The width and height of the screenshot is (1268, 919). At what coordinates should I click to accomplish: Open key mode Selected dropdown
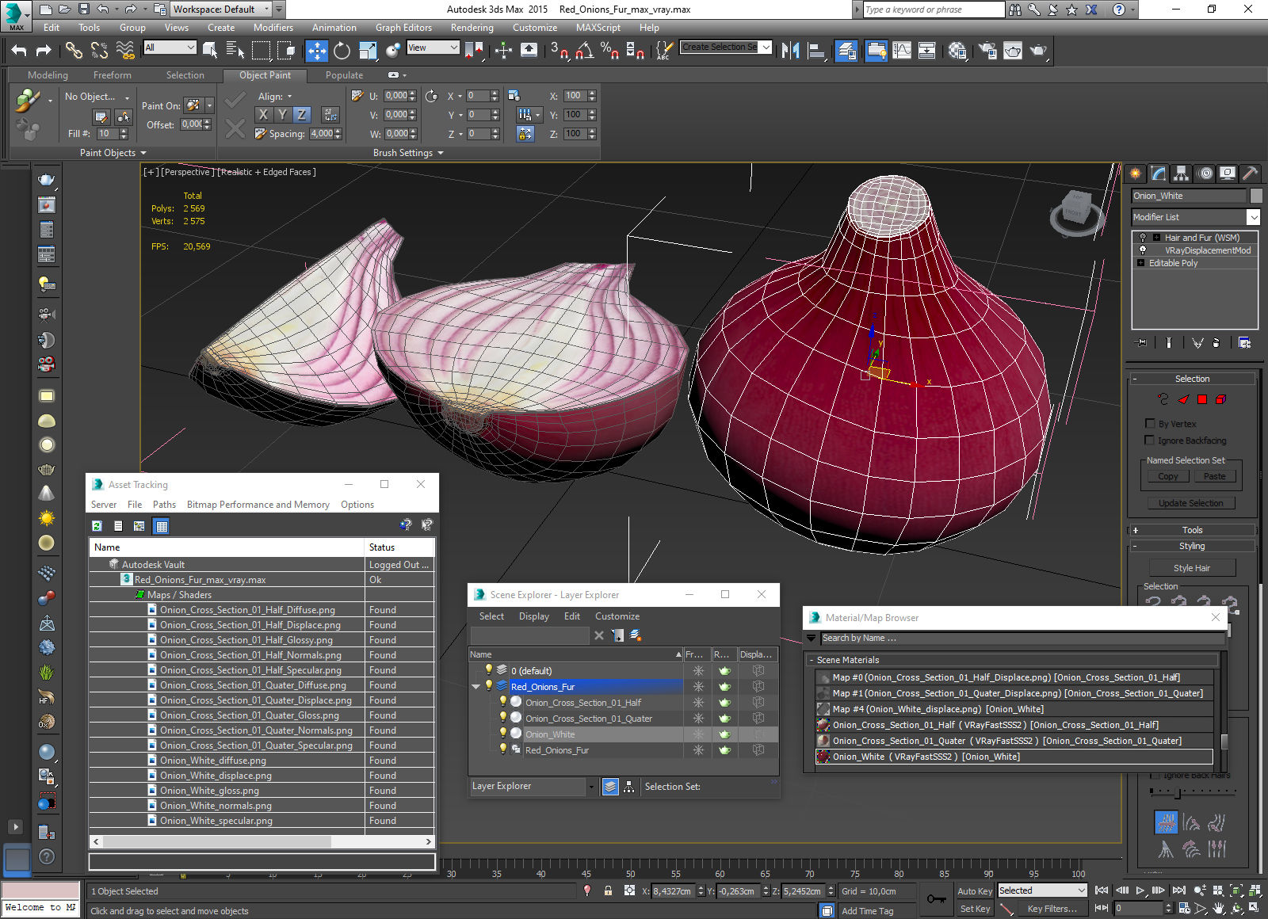pyautogui.click(x=1041, y=890)
